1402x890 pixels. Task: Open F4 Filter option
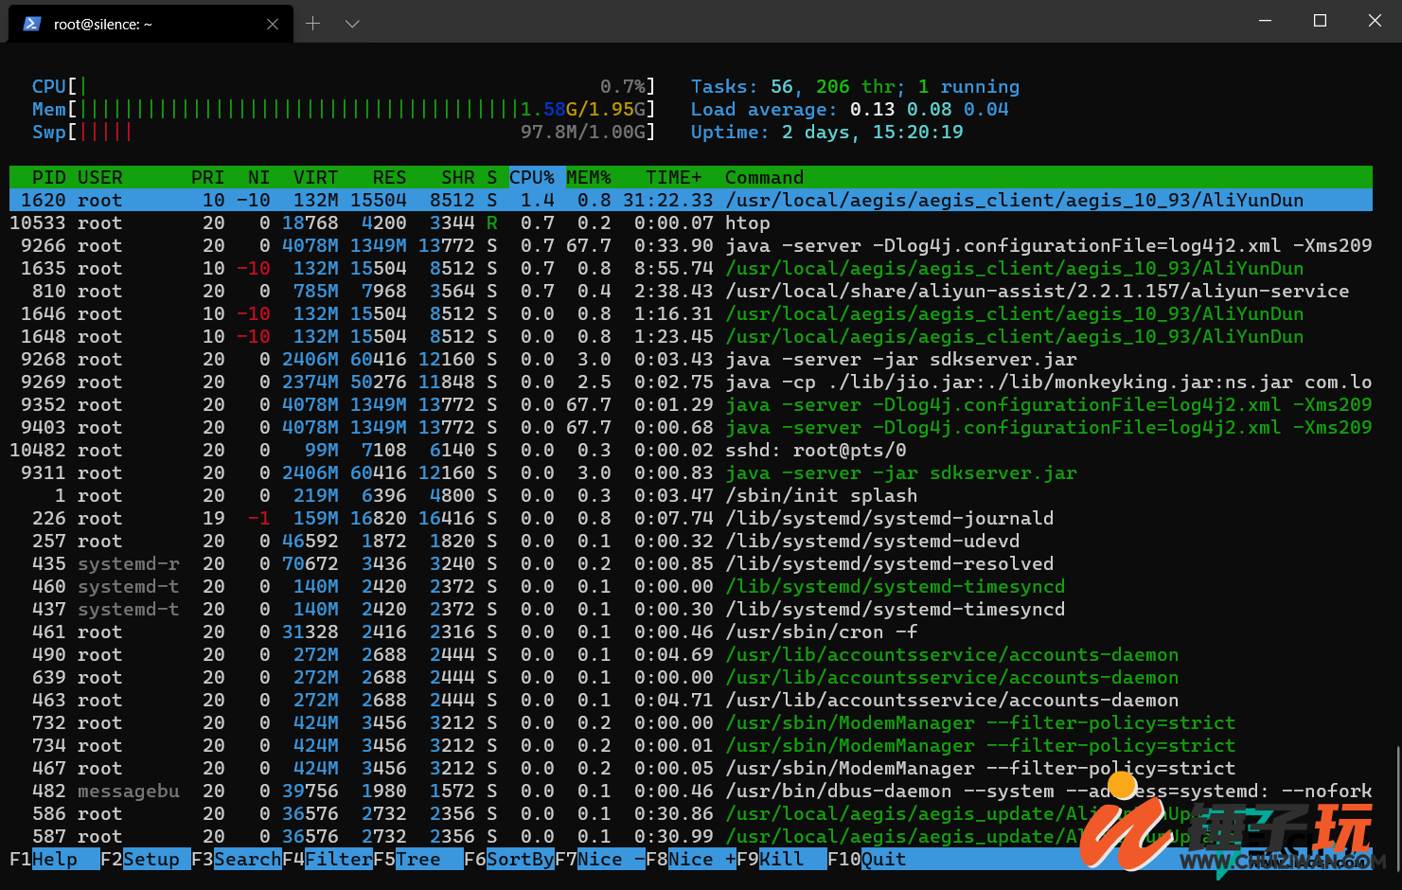[327, 859]
